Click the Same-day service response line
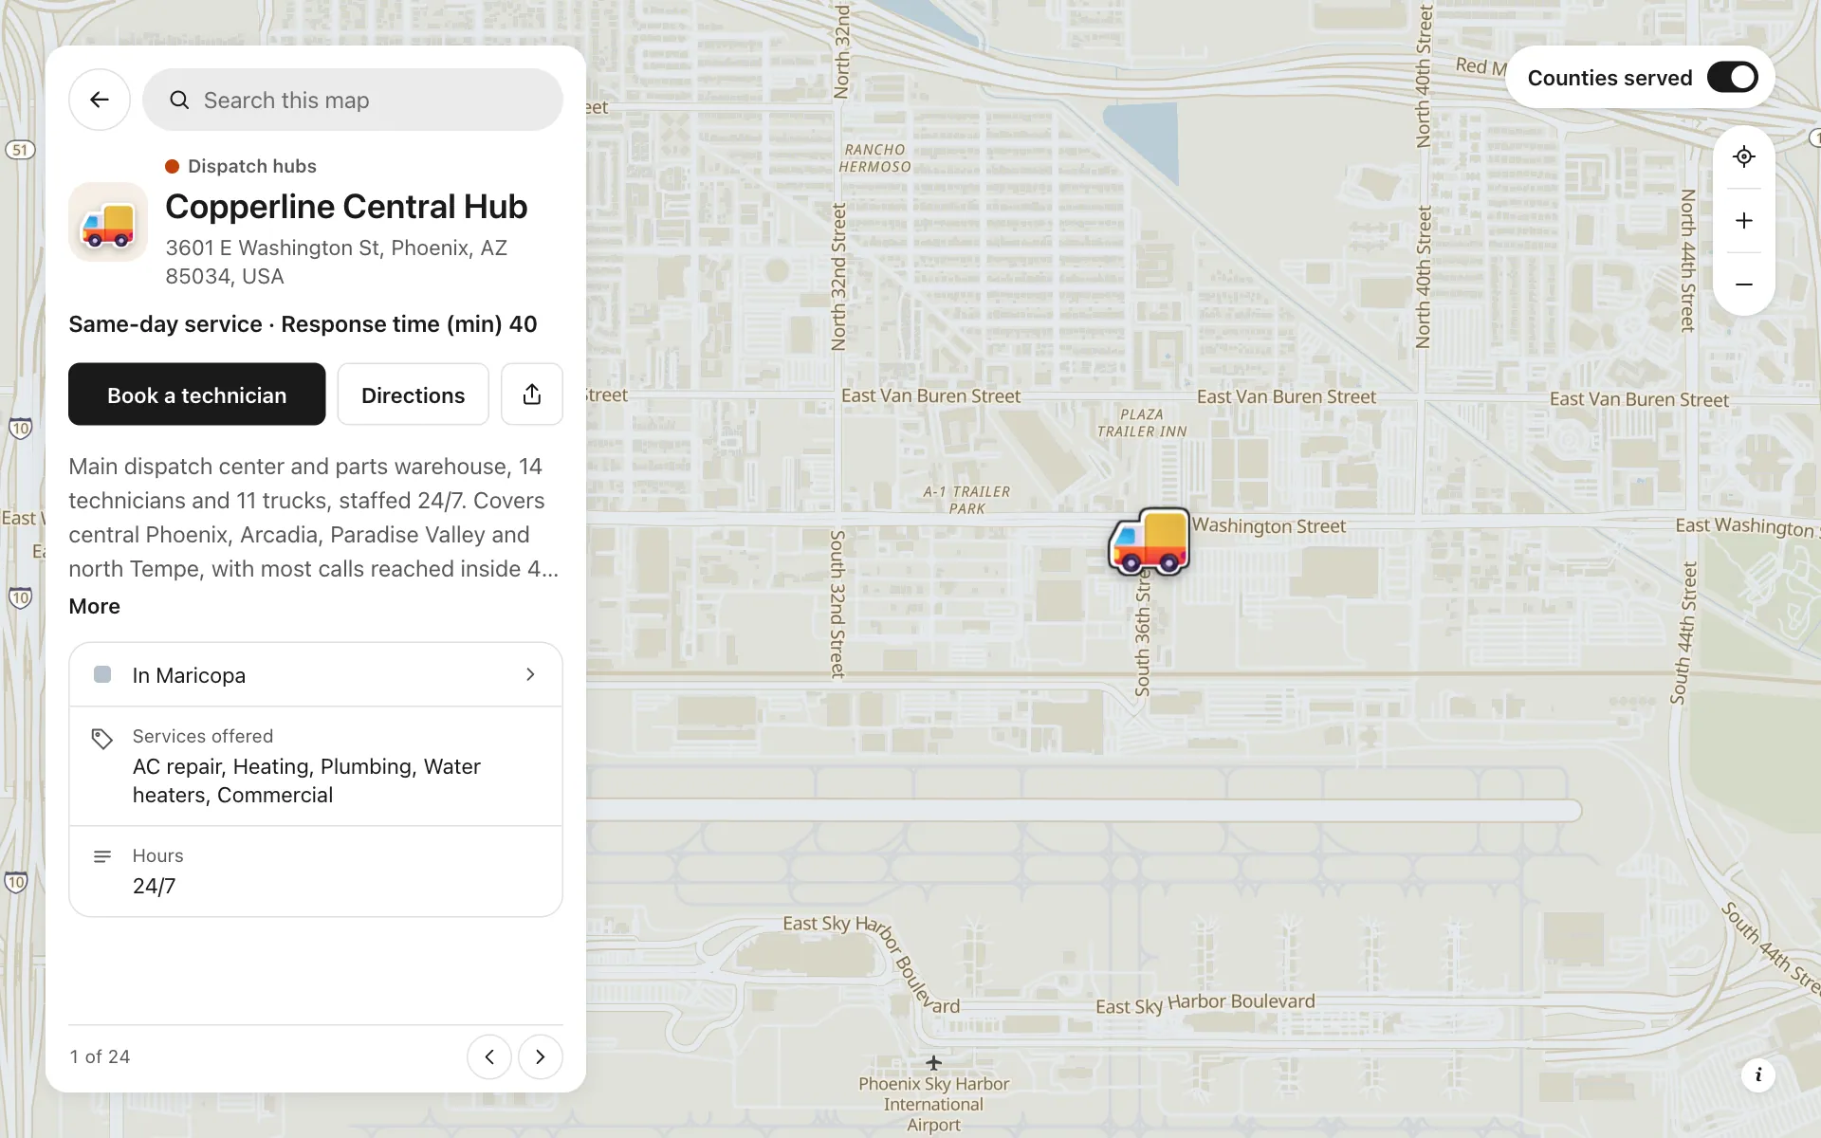Image resolution: width=1821 pixels, height=1138 pixels. [x=303, y=324]
